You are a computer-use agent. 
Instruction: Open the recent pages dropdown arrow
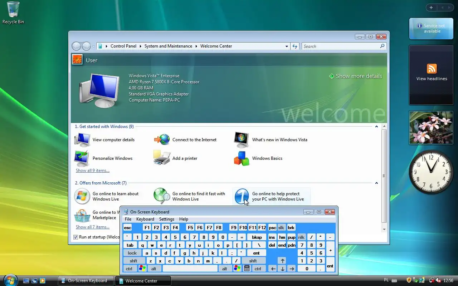(x=93, y=46)
